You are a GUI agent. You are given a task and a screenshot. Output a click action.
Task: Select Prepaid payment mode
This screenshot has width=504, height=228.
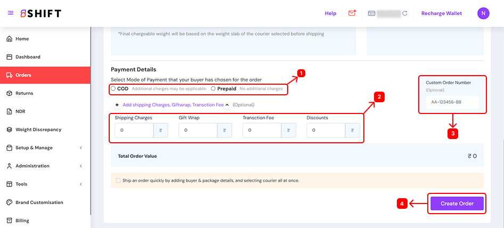tap(213, 88)
